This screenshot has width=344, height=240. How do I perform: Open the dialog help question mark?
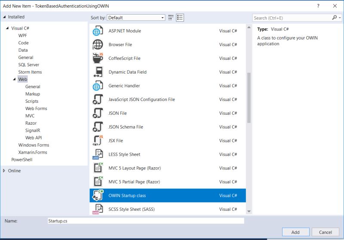pos(318,6)
